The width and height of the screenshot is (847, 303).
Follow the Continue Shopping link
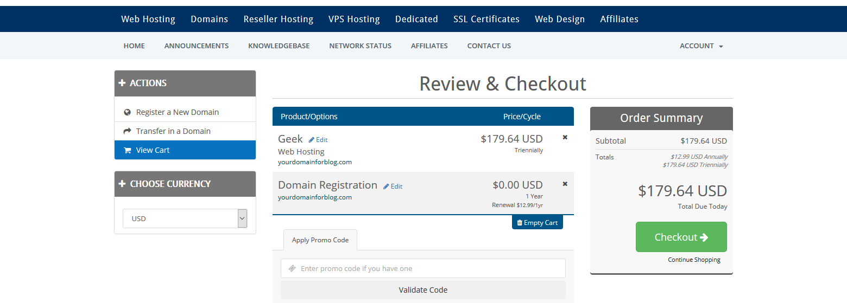[x=694, y=260]
